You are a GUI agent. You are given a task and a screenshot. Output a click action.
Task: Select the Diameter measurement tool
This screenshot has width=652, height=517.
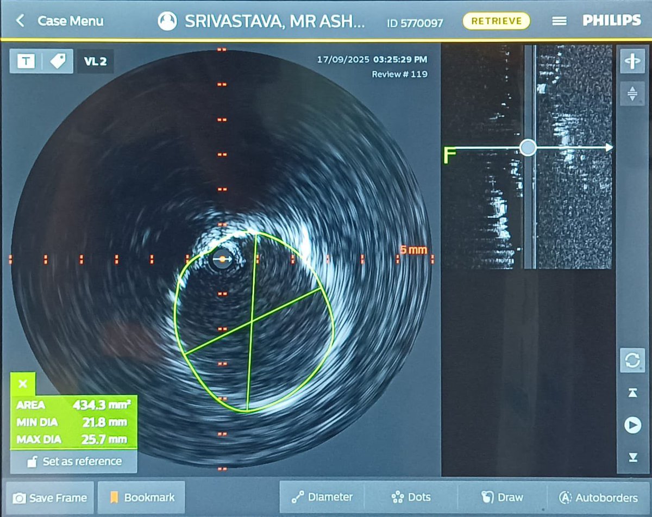[x=322, y=497]
